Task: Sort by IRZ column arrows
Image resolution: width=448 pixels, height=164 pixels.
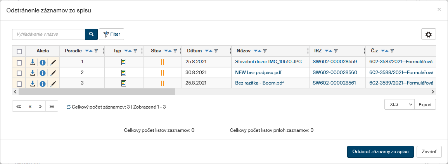Action: pos(329,51)
